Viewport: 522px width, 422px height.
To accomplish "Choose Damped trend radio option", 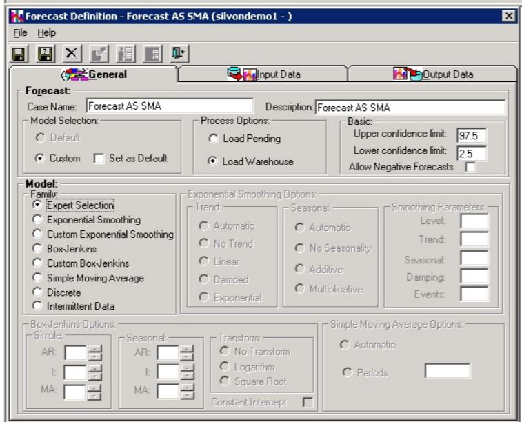I will click(x=203, y=279).
